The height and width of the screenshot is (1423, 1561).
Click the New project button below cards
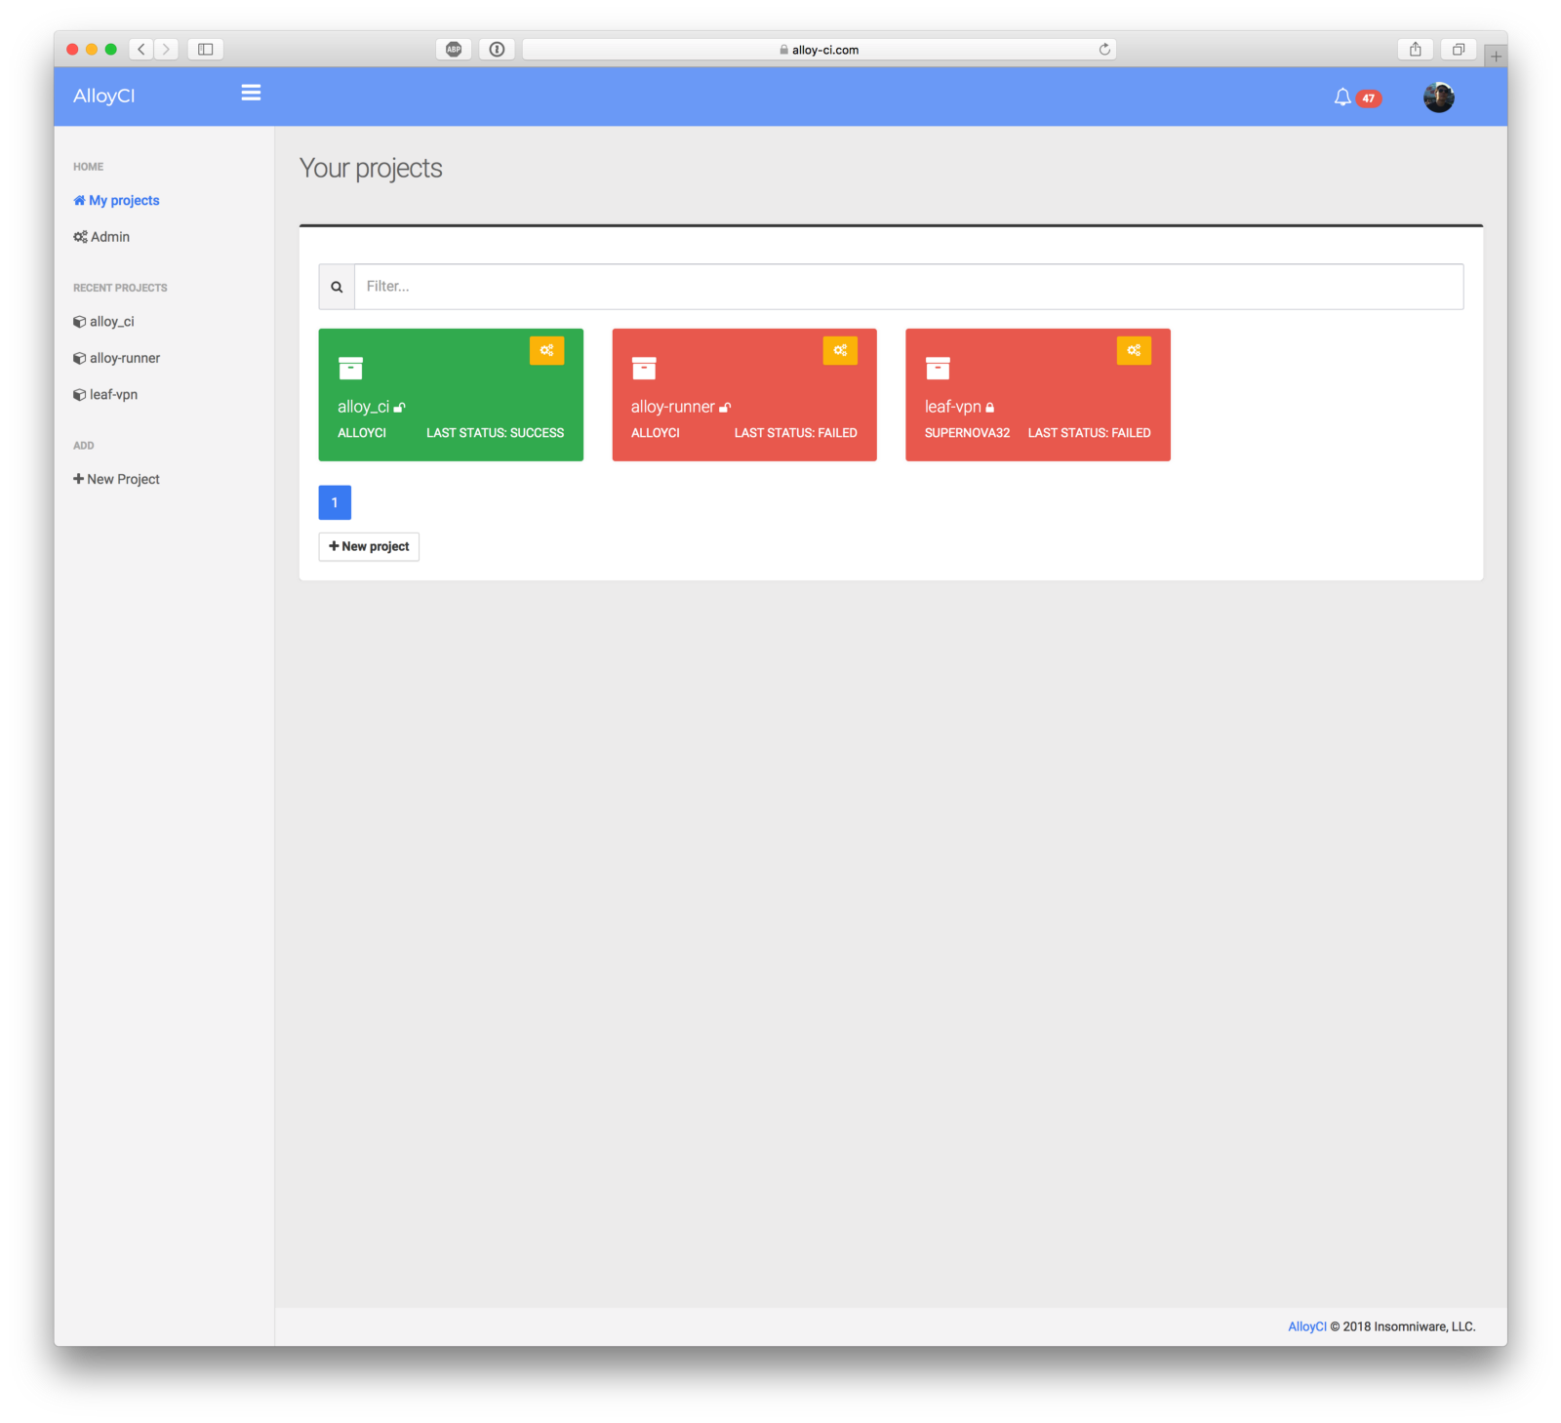pos(369,546)
